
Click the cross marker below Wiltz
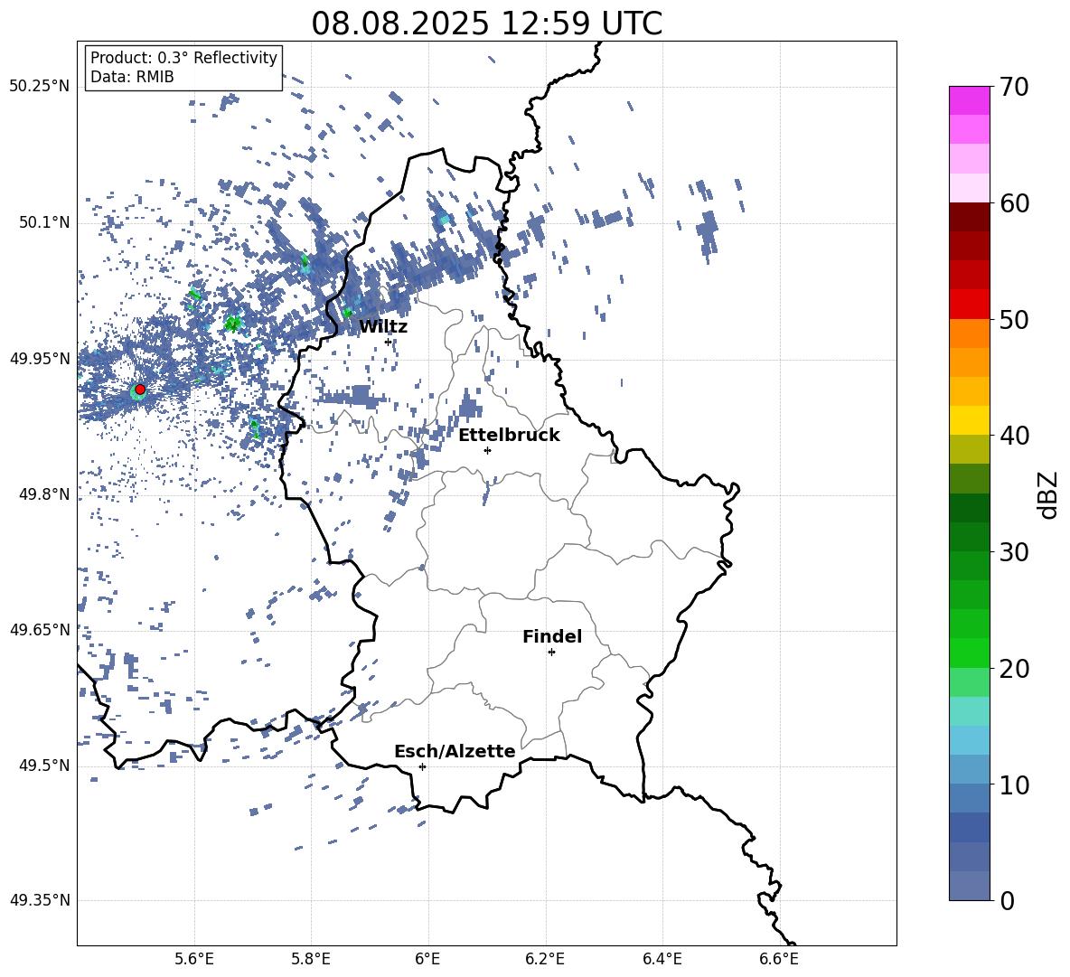pos(389,343)
